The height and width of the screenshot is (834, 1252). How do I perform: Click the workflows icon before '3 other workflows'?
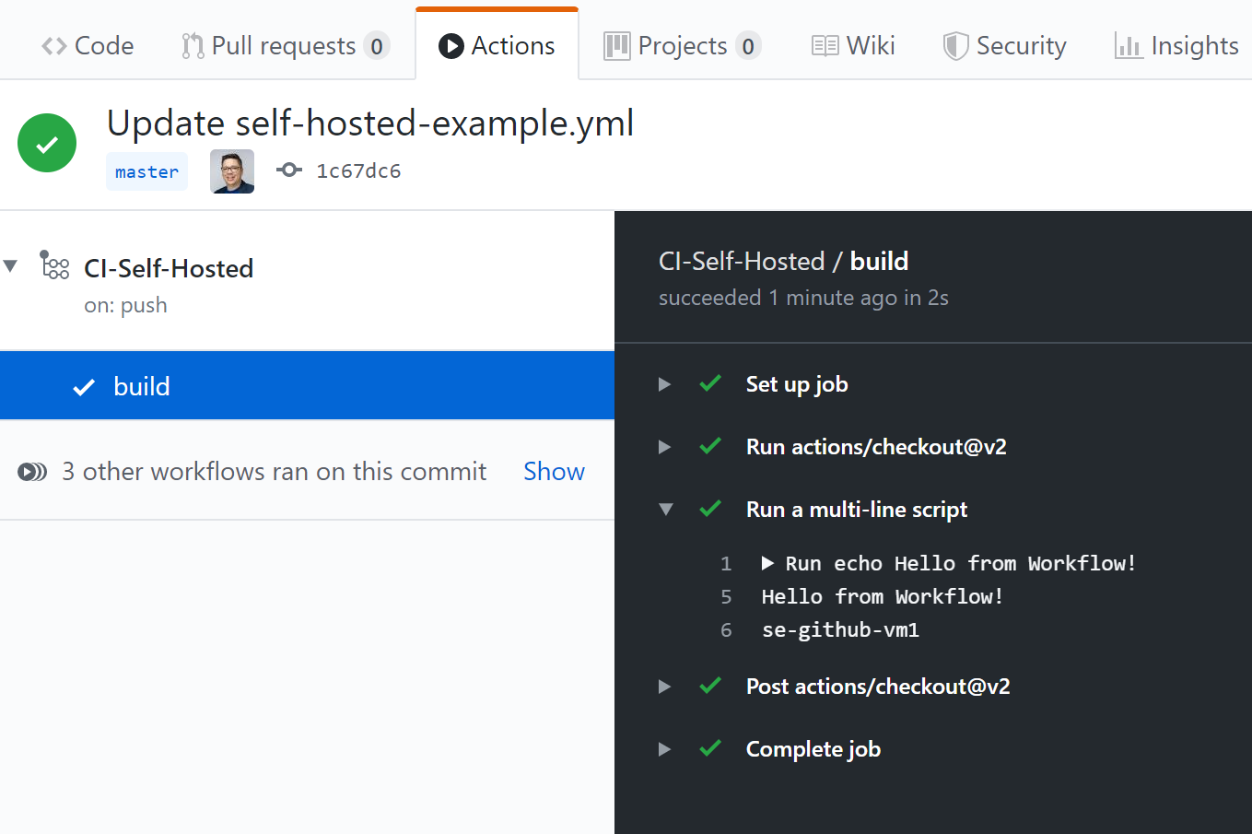(32, 471)
